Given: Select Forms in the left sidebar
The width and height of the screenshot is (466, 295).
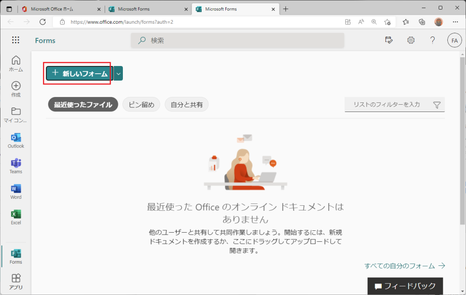Looking at the screenshot, I should click(x=16, y=256).
